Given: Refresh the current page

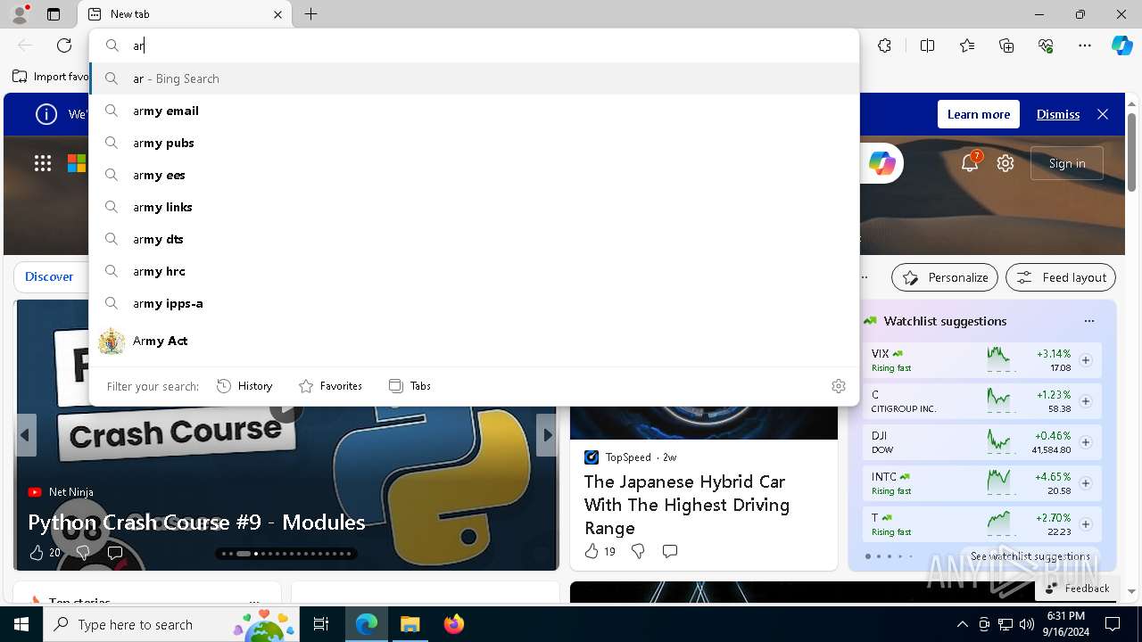Looking at the screenshot, I should pyautogui.click(x=64, y=45).
